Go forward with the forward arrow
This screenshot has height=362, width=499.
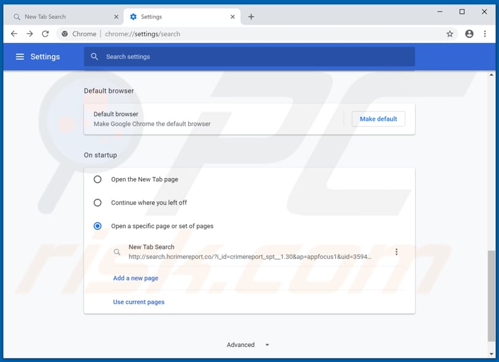(x=30, y=33)
